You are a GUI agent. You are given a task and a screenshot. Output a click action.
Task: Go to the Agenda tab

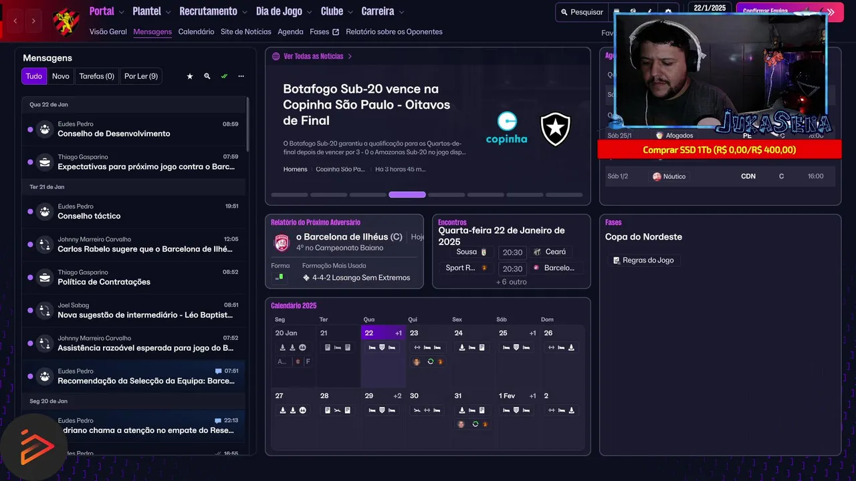click(290, 31)
